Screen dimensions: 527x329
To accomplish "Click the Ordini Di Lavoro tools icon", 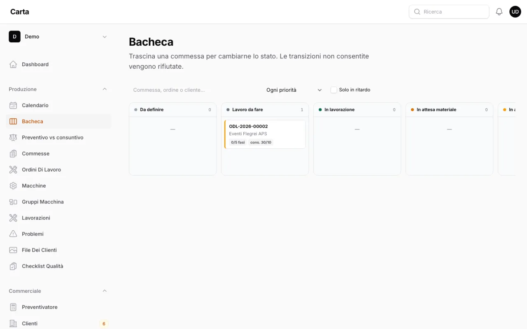I will 13,169.
